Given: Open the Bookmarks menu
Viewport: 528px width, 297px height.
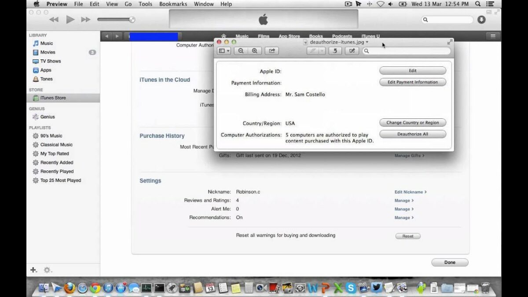Looking at the screenshot, I should (173, 4).
